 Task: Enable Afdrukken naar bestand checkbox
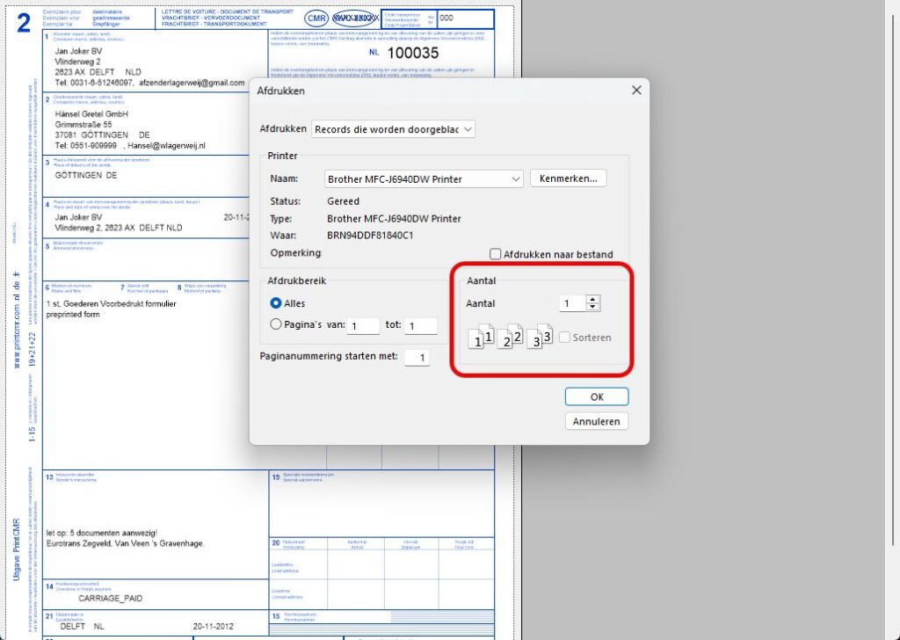tap(496, 254)
